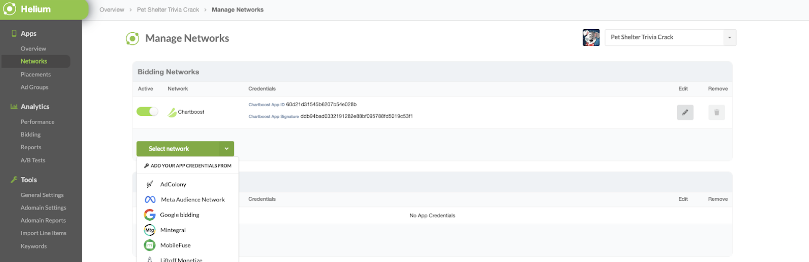
Task: Select the Chartboost App Signature value
Action: (x=357, y=116)
